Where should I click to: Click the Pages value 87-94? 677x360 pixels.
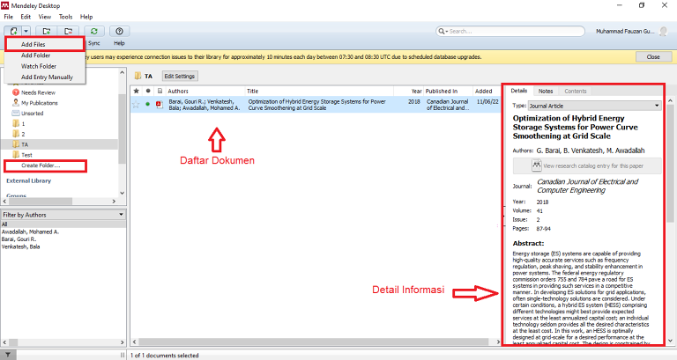click(543, 229)
